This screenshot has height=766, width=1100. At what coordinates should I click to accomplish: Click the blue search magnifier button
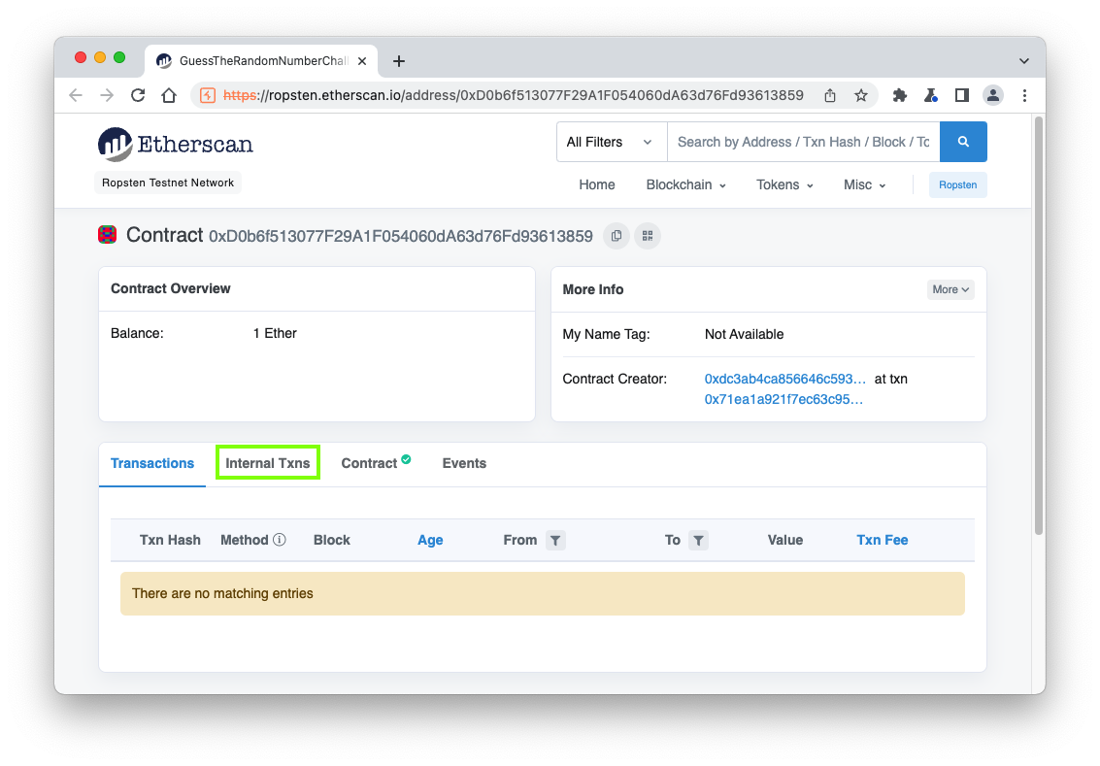[x=963, y=142]
